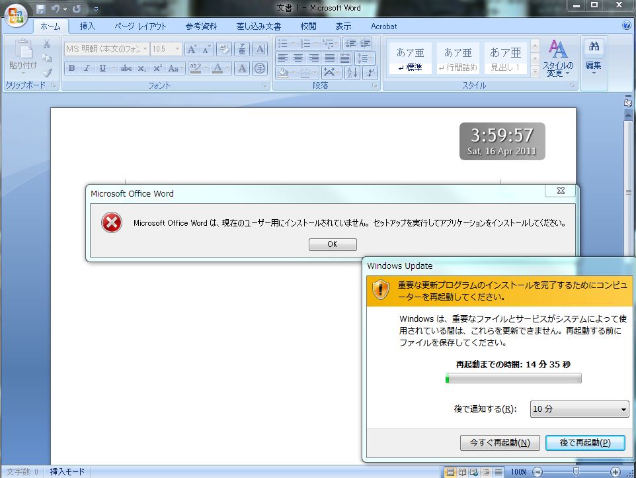The image size is (636, 478).
Task: Open the font name dropdown
Action: pyautogui.click(x=145, y=49)
